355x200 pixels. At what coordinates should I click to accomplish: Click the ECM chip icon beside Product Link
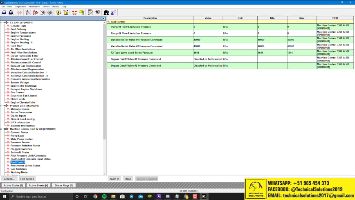[x=6, y=106]
